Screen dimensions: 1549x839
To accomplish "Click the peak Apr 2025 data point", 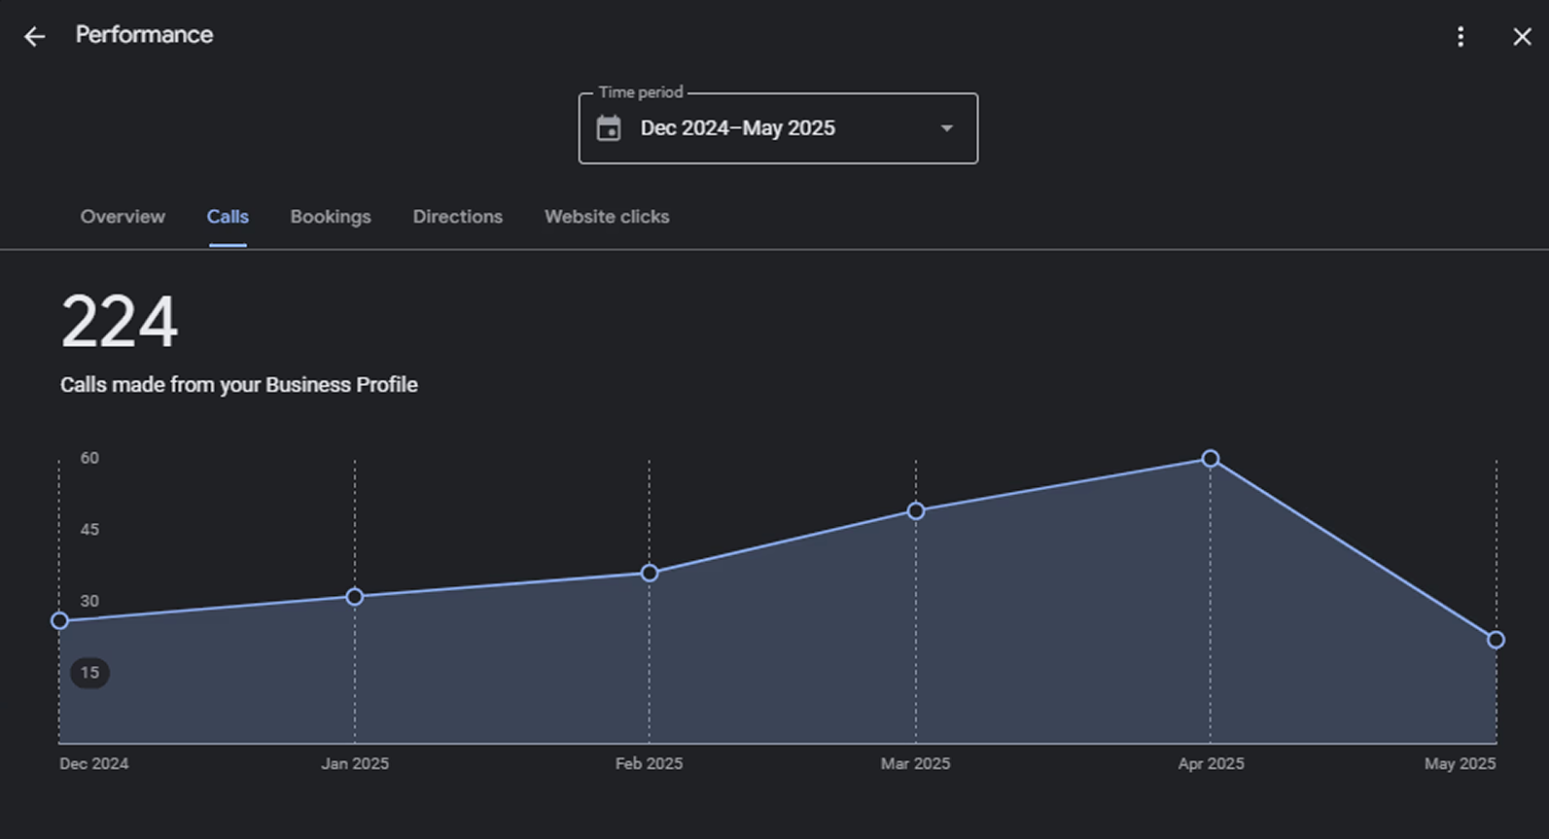I will point(1211,459).
